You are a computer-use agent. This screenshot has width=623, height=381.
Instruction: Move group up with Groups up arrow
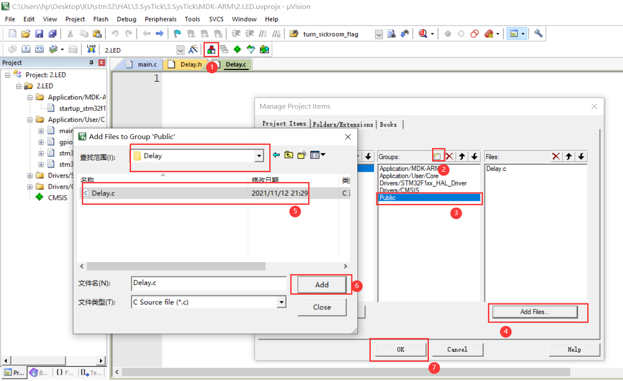[462, 156]
